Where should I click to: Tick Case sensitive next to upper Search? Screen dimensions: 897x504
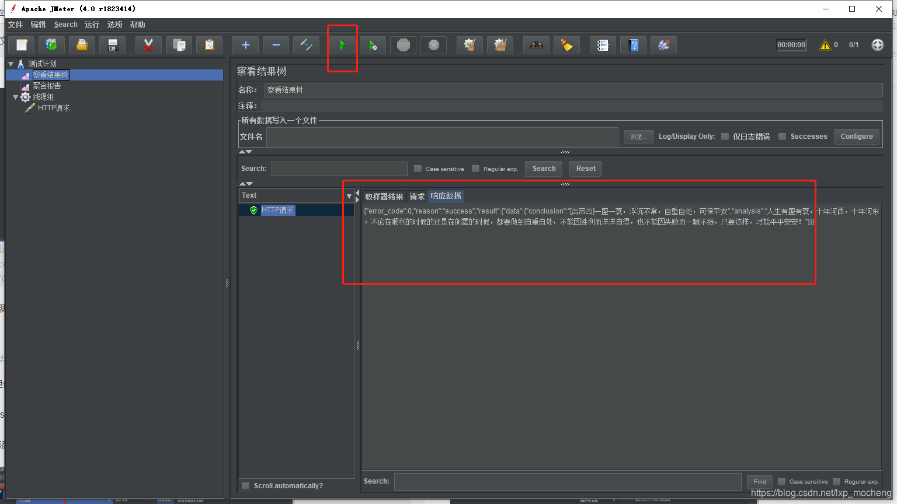click(418, 169)
